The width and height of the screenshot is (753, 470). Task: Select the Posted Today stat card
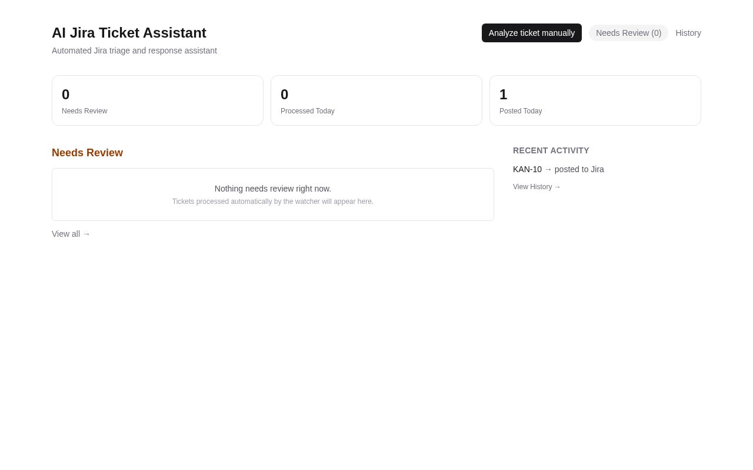(595, 100)
